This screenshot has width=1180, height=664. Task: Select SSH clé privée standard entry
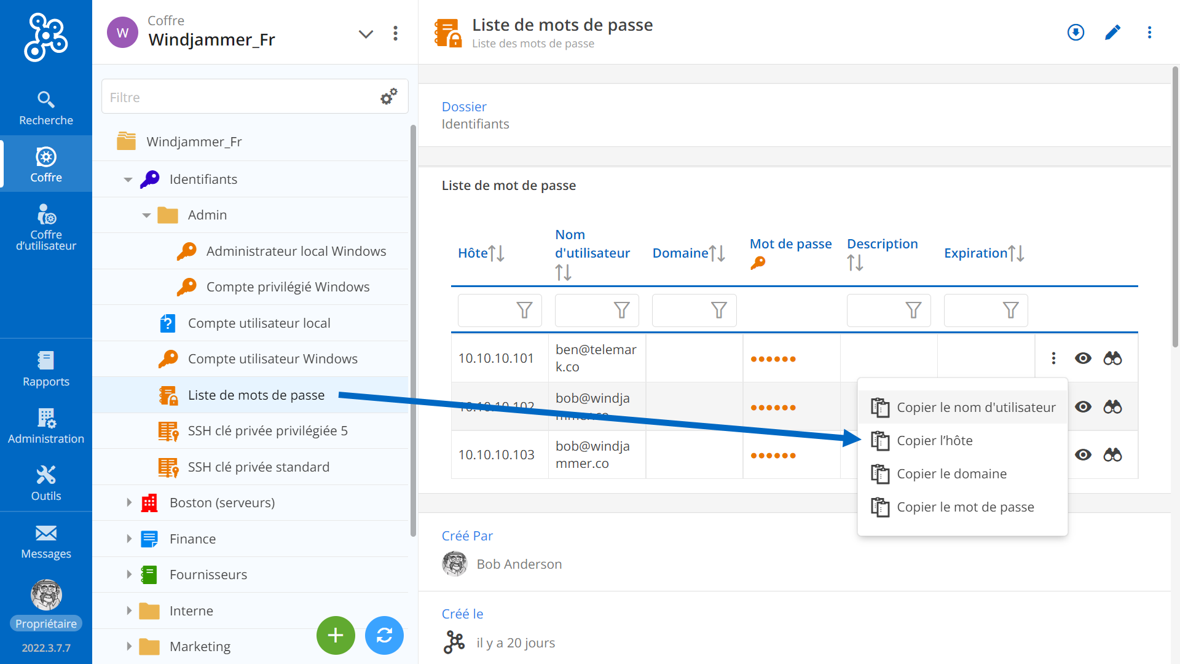(x=258, y=467)
